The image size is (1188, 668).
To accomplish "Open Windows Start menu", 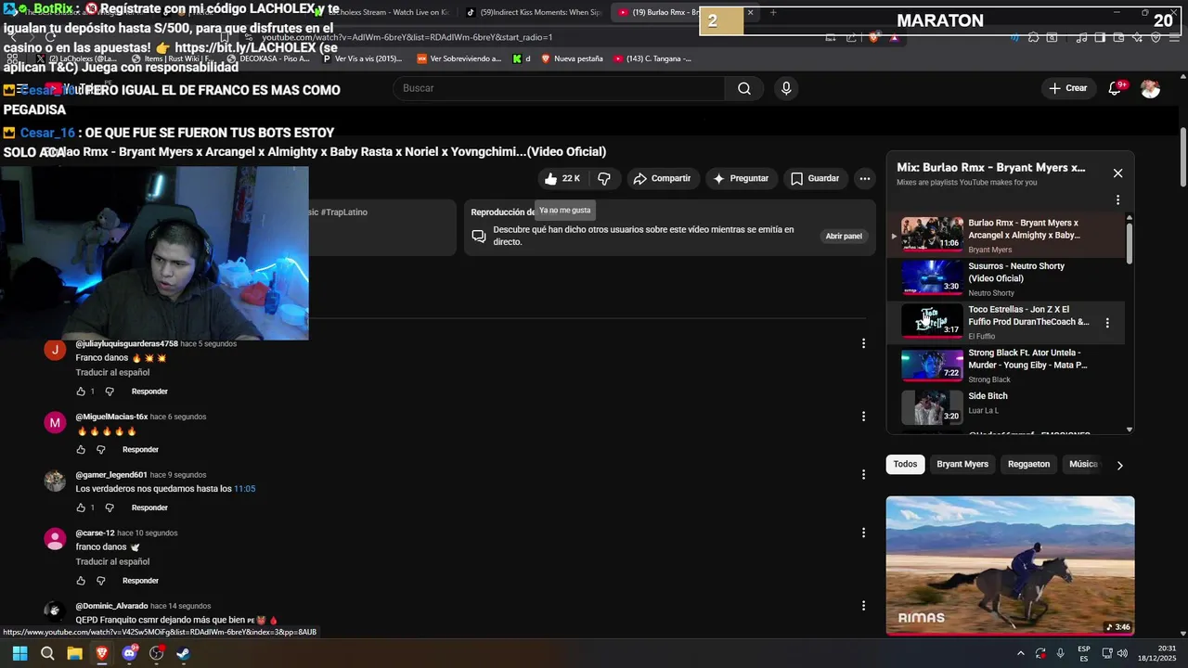I will click(x=19, y=653).
